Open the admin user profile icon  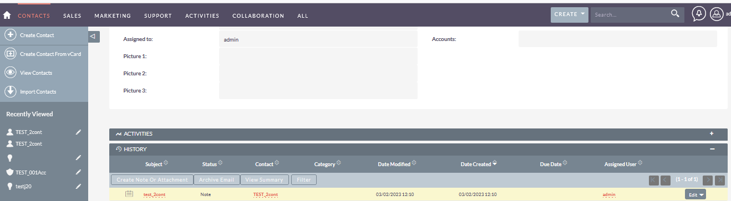(717, 14)
